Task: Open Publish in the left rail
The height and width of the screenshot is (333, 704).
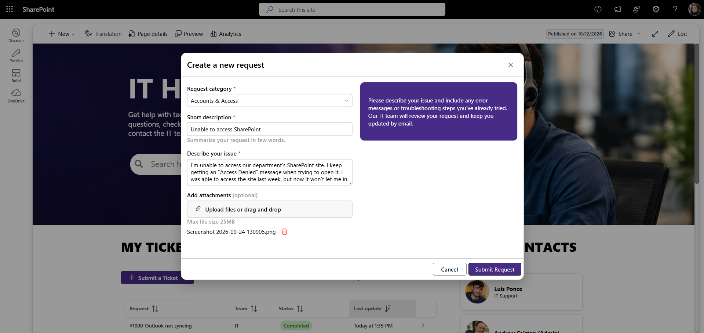Action: 16,56
